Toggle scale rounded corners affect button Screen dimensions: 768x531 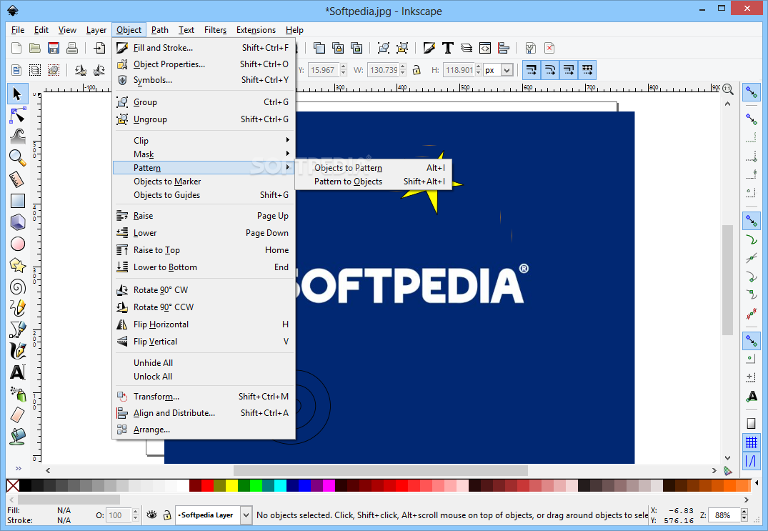point(550,70)
